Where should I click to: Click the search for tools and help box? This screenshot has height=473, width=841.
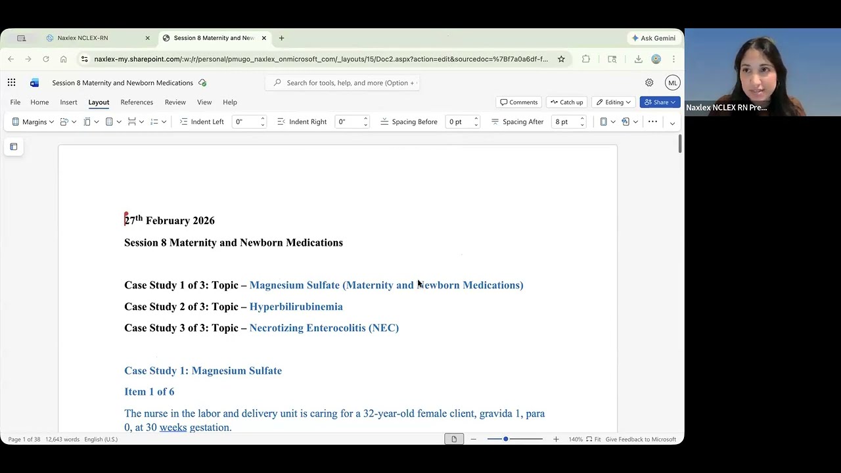(x=342, y=83)
